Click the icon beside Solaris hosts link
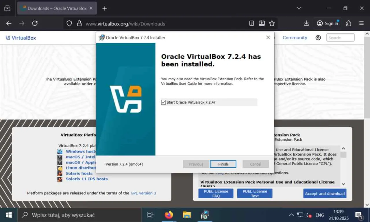Screen dimensions: 370x222 60,173
